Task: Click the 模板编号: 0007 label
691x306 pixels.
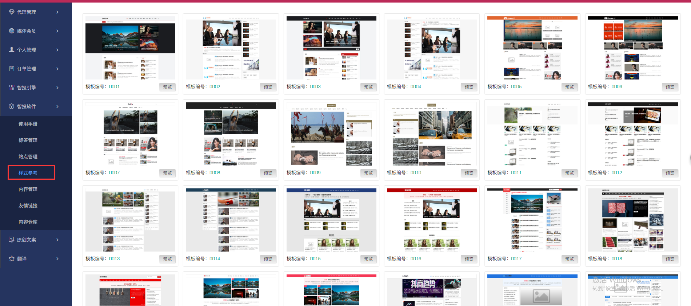Action: click(x=103, y=173)
